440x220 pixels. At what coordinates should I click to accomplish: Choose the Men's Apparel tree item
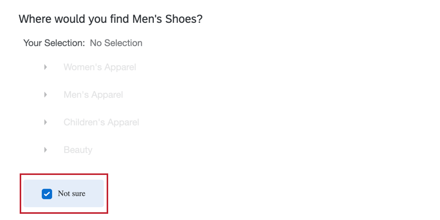pos(93,95)
